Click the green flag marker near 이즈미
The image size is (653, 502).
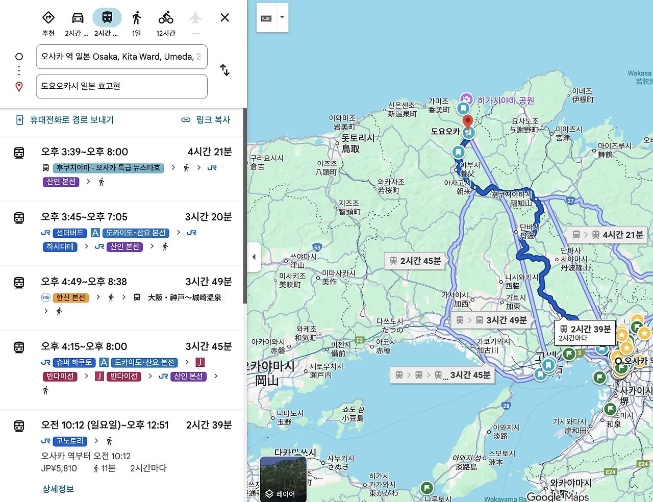click(610, 409)
